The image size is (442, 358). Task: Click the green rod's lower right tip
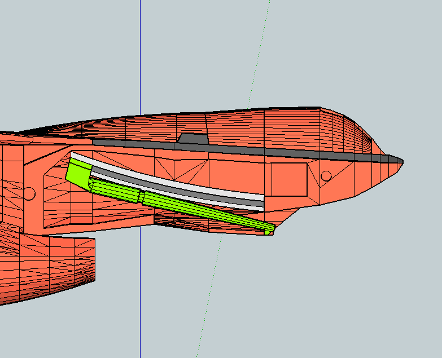[270, 230]
